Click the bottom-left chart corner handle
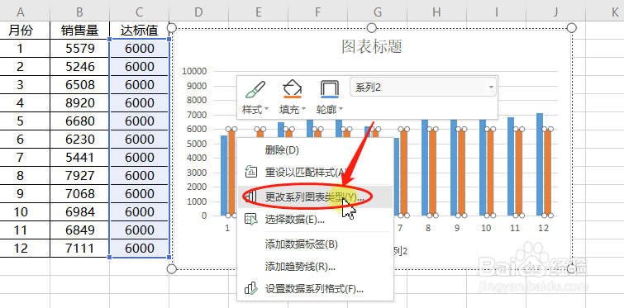This screenshot has width=624, height=308. click(x=171, y=269)
